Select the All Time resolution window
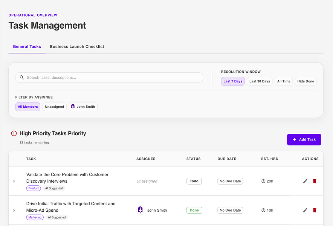 click(x=284, y=81)
